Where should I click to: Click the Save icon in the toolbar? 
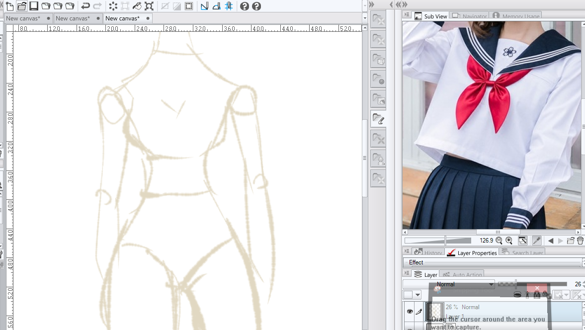coord(34,6)
